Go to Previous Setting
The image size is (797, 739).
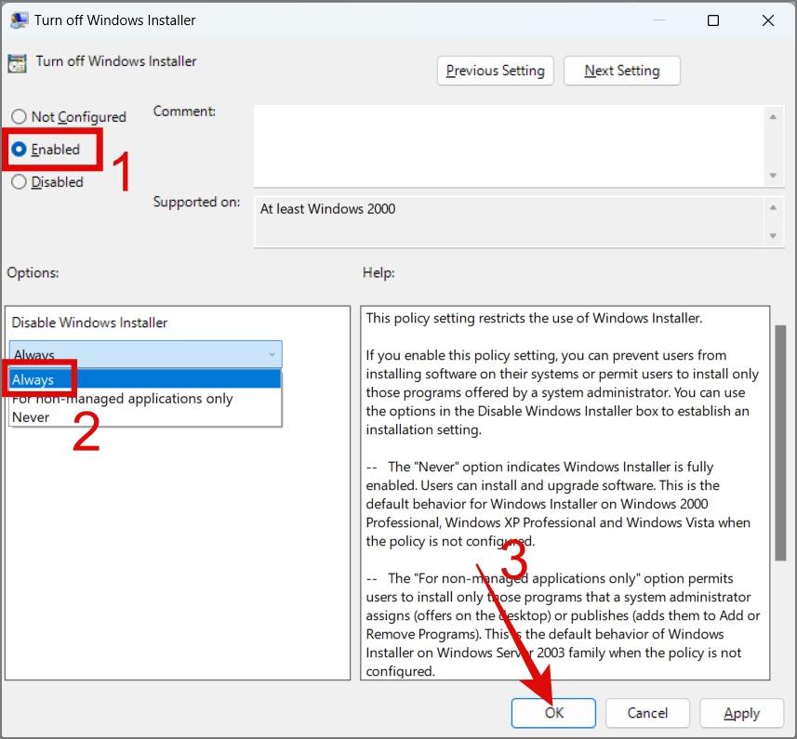click(495, 71)
